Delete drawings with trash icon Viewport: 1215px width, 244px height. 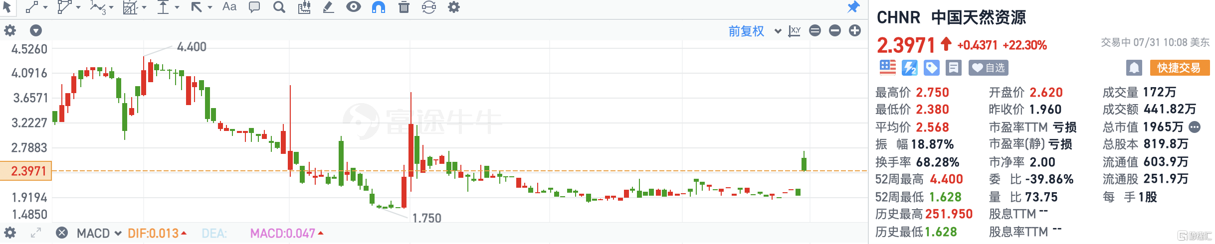(404, 7)
